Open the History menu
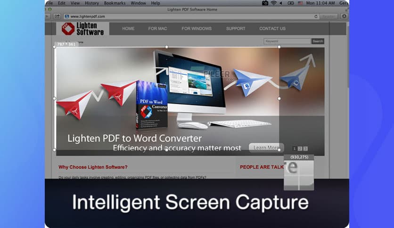The image size is (394, 228). coord(92,3)
